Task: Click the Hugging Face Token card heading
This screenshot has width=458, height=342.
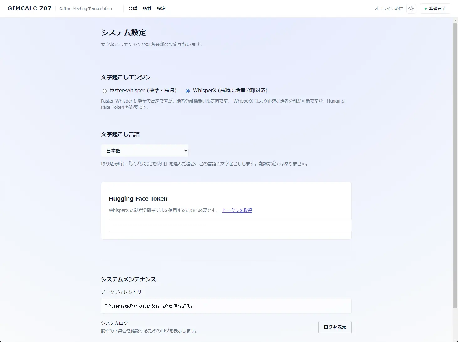Action: coord(138,199)
